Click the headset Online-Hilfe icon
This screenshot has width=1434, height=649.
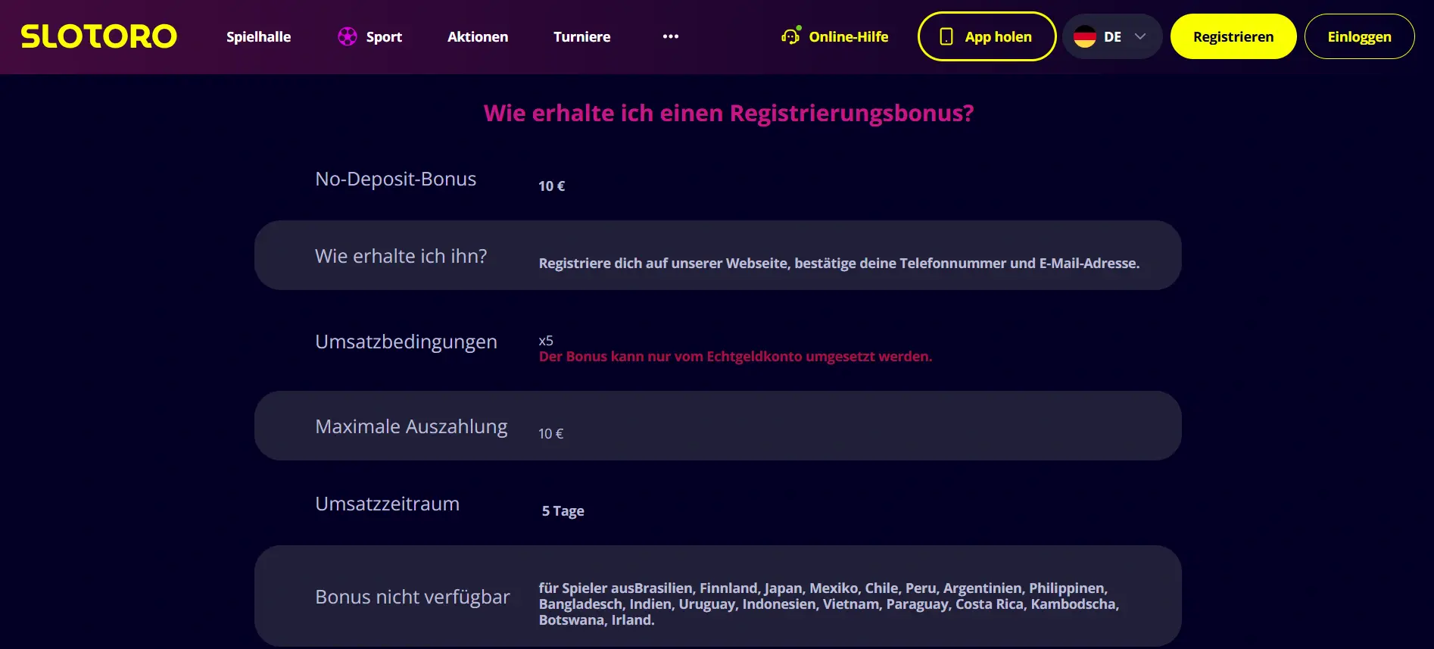790,36
